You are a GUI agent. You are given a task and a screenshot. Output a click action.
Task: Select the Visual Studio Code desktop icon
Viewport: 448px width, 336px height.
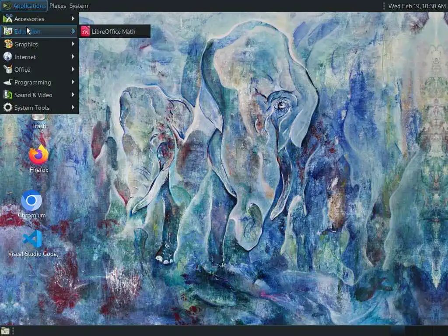[x=32, y=243]
